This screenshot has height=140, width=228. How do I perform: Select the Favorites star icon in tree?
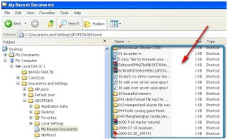[37, 118]
